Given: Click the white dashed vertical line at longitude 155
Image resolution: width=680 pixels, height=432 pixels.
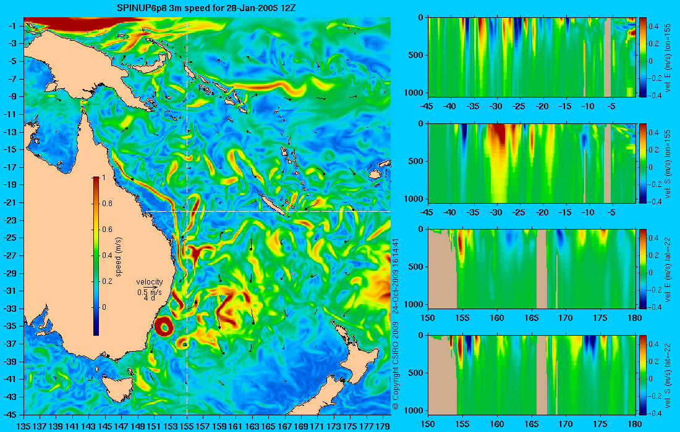Looking at the screenshot, I should coord(187,216).
